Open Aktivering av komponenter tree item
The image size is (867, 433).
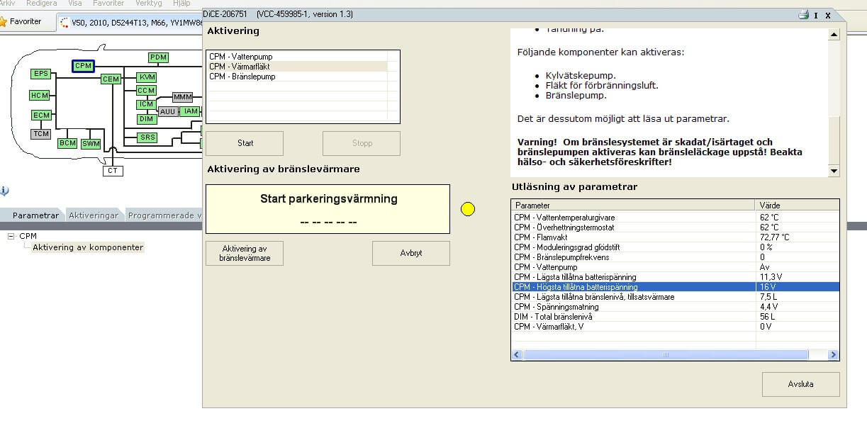88,247
